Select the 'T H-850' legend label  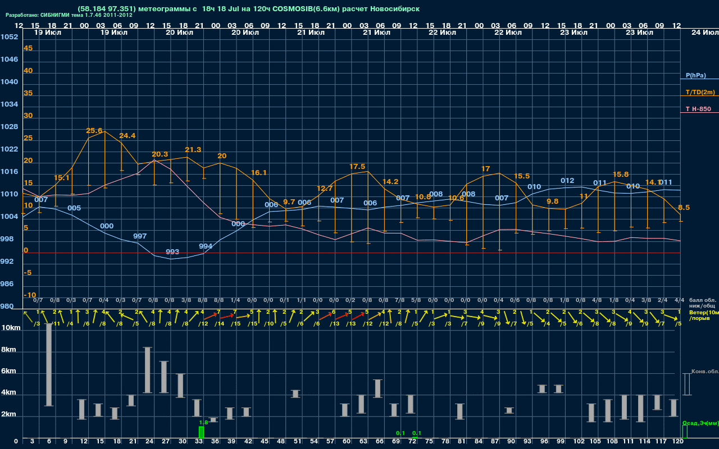click(698, 109)
